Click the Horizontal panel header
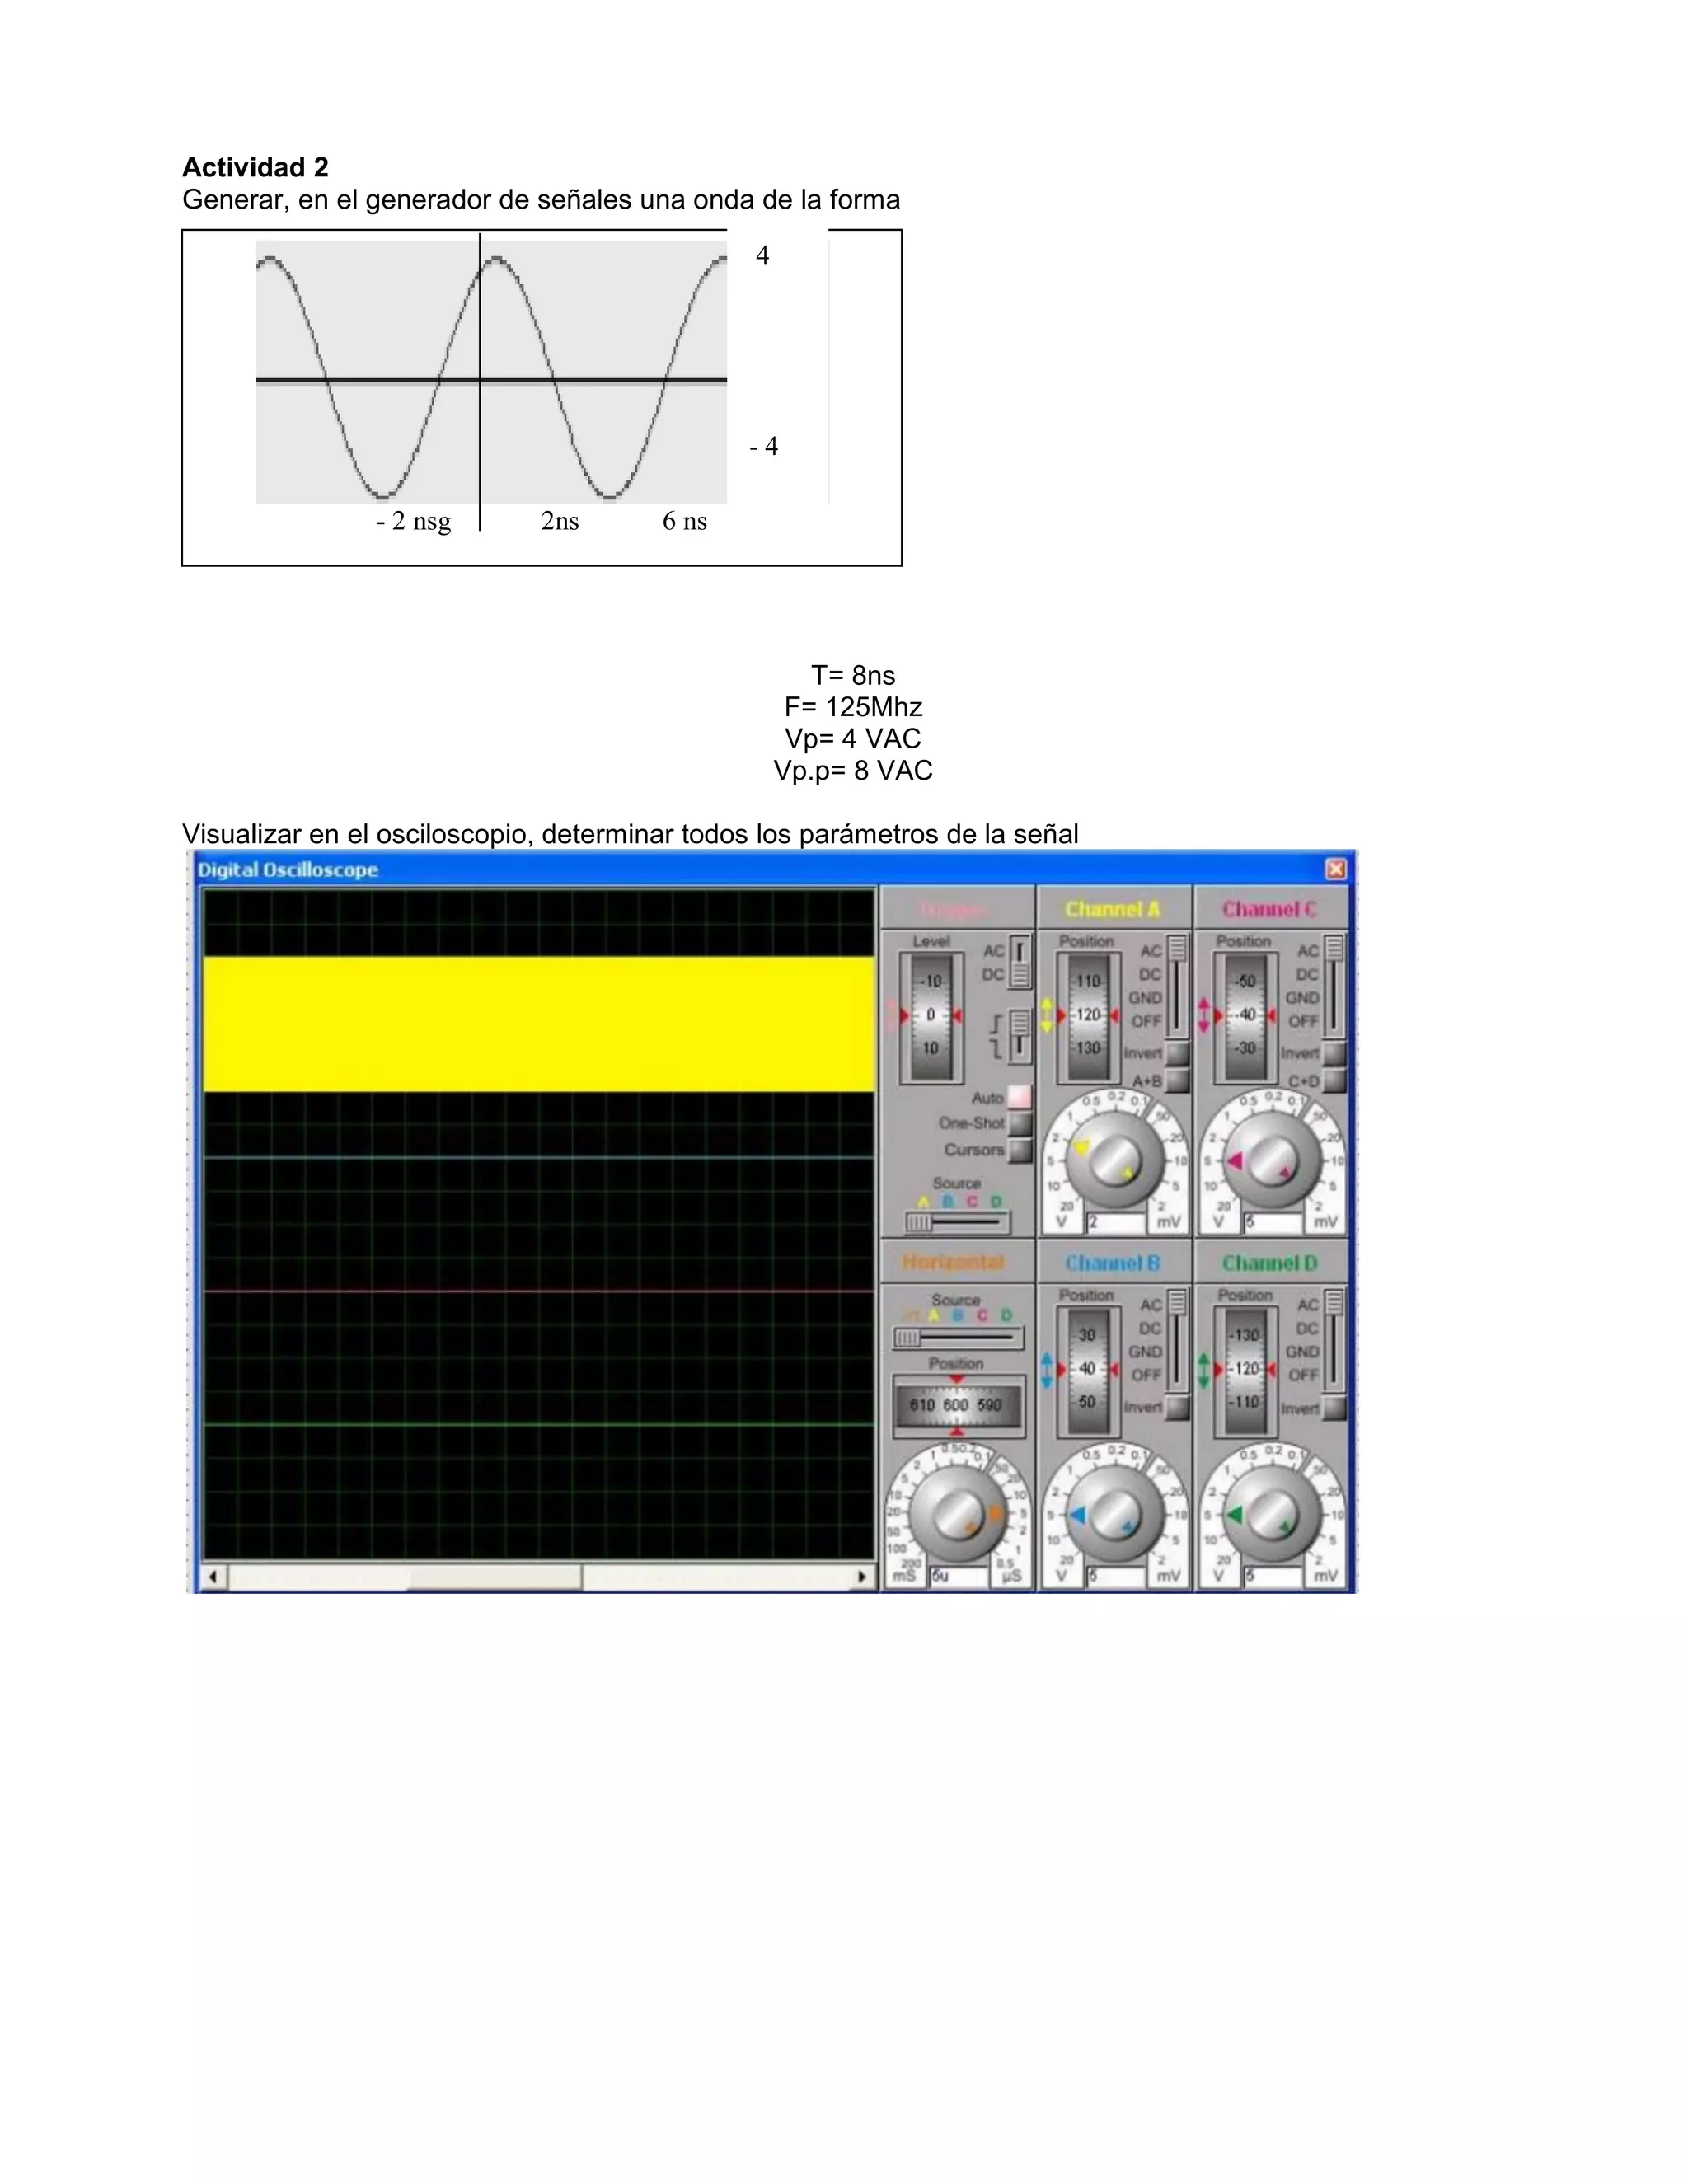Viewport: 1688px width, 2184px height. click(x=956, y=1263)
